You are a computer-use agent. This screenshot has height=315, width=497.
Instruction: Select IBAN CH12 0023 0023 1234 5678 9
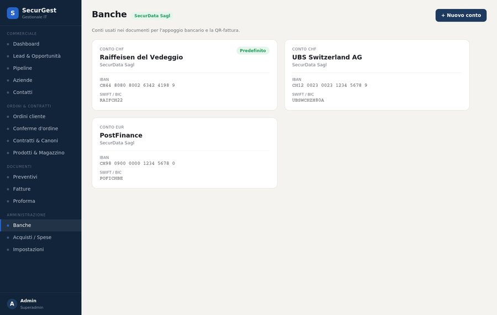330,85
